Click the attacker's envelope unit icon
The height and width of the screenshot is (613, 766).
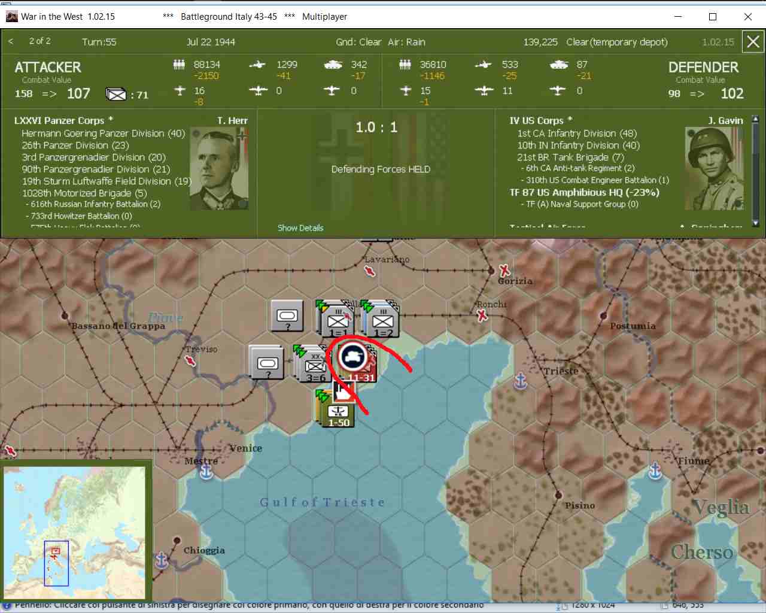(x=116, y=95)
